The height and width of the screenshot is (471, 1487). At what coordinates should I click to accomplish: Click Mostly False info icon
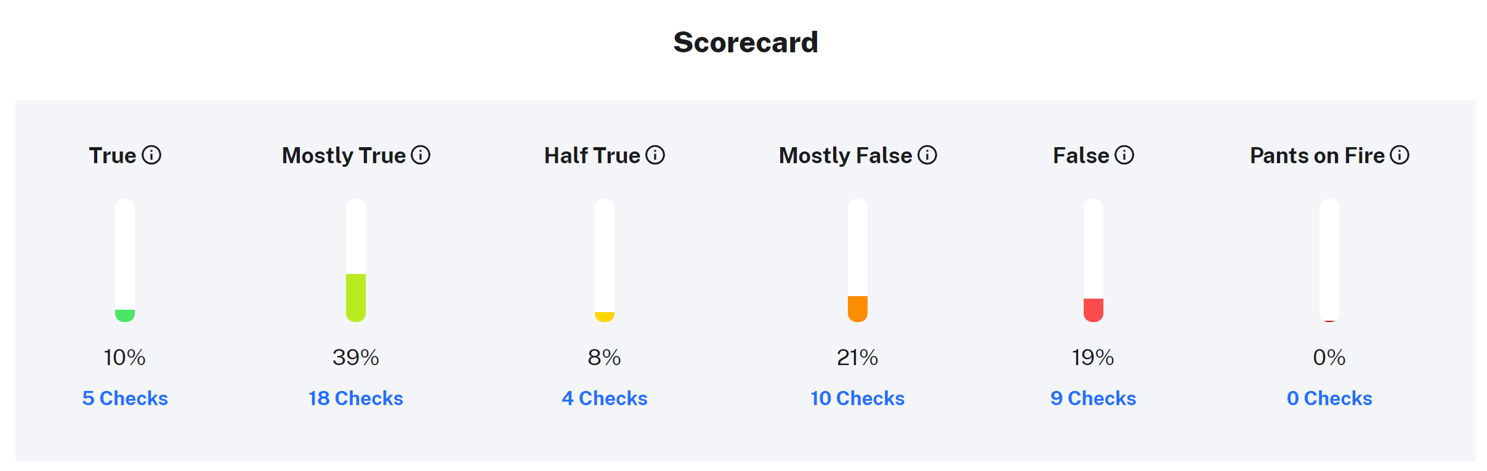[927, 155]
